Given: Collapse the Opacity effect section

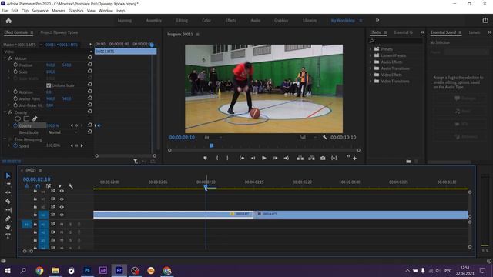Looking at the screenshot, I should pyautogui.click(x=5, y=112).
